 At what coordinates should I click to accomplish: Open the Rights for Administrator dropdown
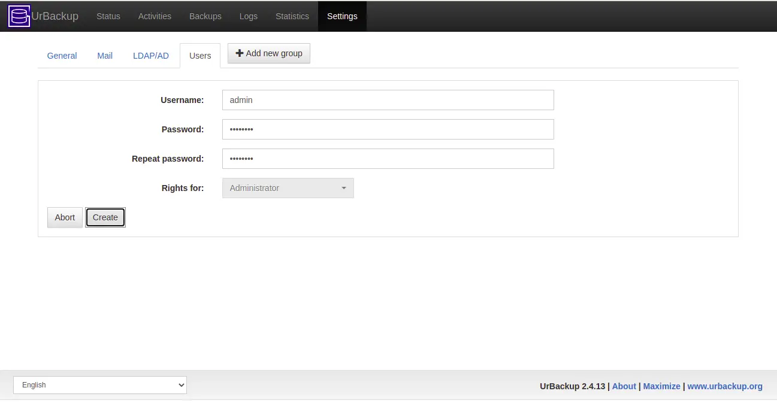click(288, 188)
